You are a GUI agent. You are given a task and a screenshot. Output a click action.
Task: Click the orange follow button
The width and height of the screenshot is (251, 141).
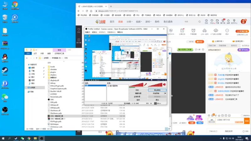point(200,42)
